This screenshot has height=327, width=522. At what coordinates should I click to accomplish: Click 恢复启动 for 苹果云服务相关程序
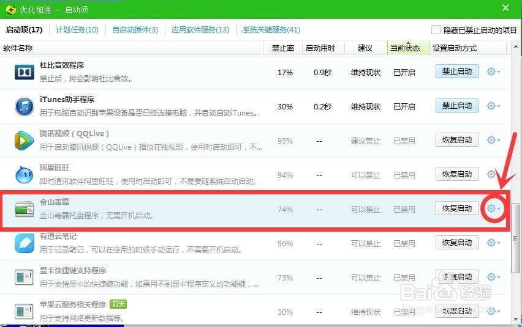457,310
